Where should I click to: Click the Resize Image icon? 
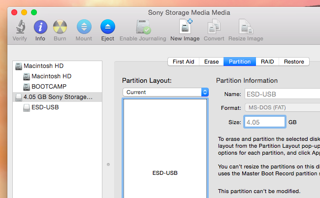click(245, 27)
